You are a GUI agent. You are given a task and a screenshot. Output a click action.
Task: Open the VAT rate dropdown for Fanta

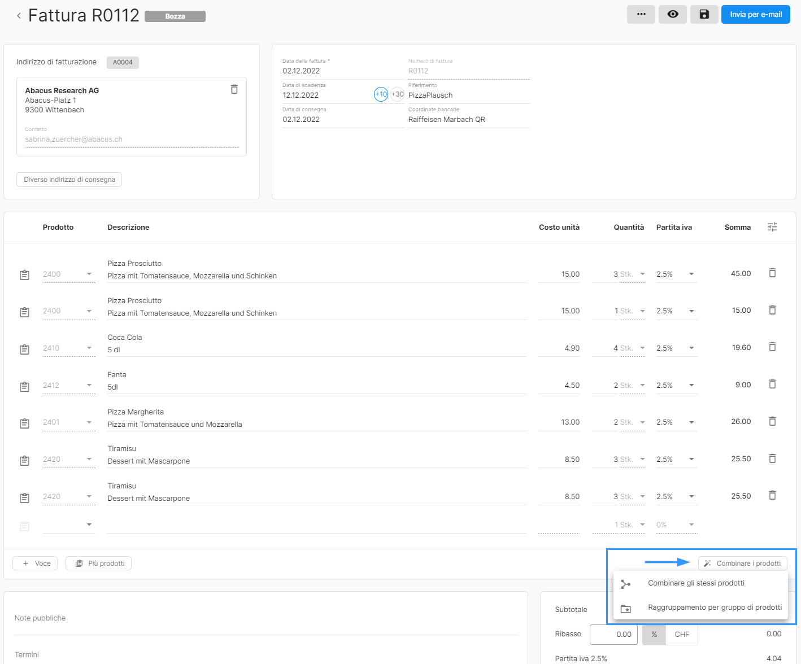[x=691, y=385]
